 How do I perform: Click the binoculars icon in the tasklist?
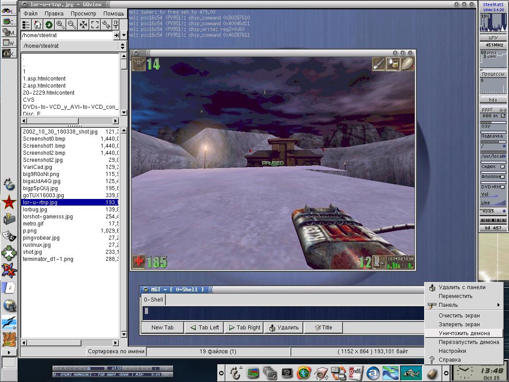[7, 11]
